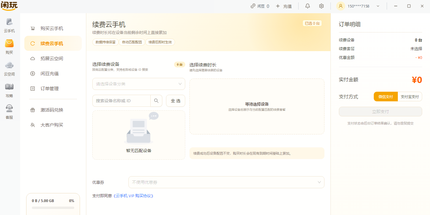
Task: Open the 云空间 sidebar section
Action: tap(9, 69)
